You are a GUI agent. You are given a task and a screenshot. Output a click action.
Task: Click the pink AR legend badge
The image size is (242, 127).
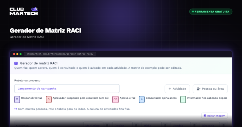[115, 99]
